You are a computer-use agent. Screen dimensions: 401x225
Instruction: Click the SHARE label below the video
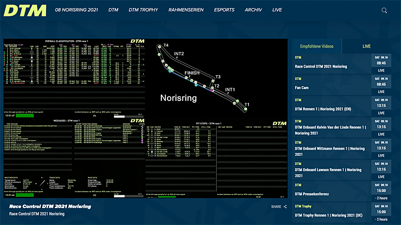(x=276, y=206)
